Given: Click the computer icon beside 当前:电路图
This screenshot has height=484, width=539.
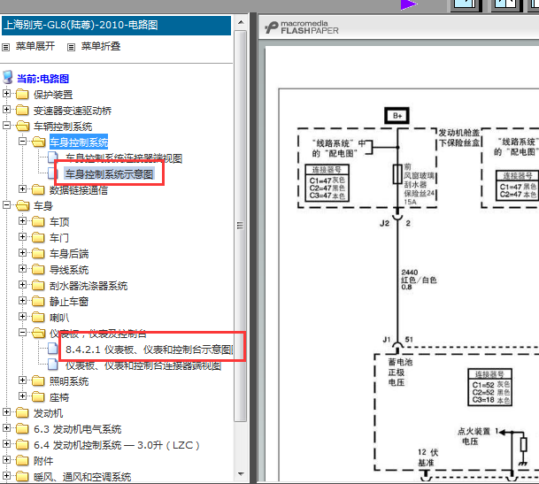Looking at the screenshot, I should click(8, 78).
